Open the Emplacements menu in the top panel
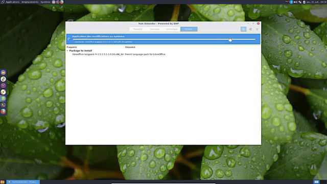 point(30,2)
